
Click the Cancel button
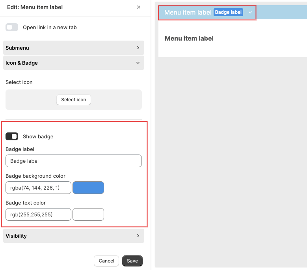106,261
